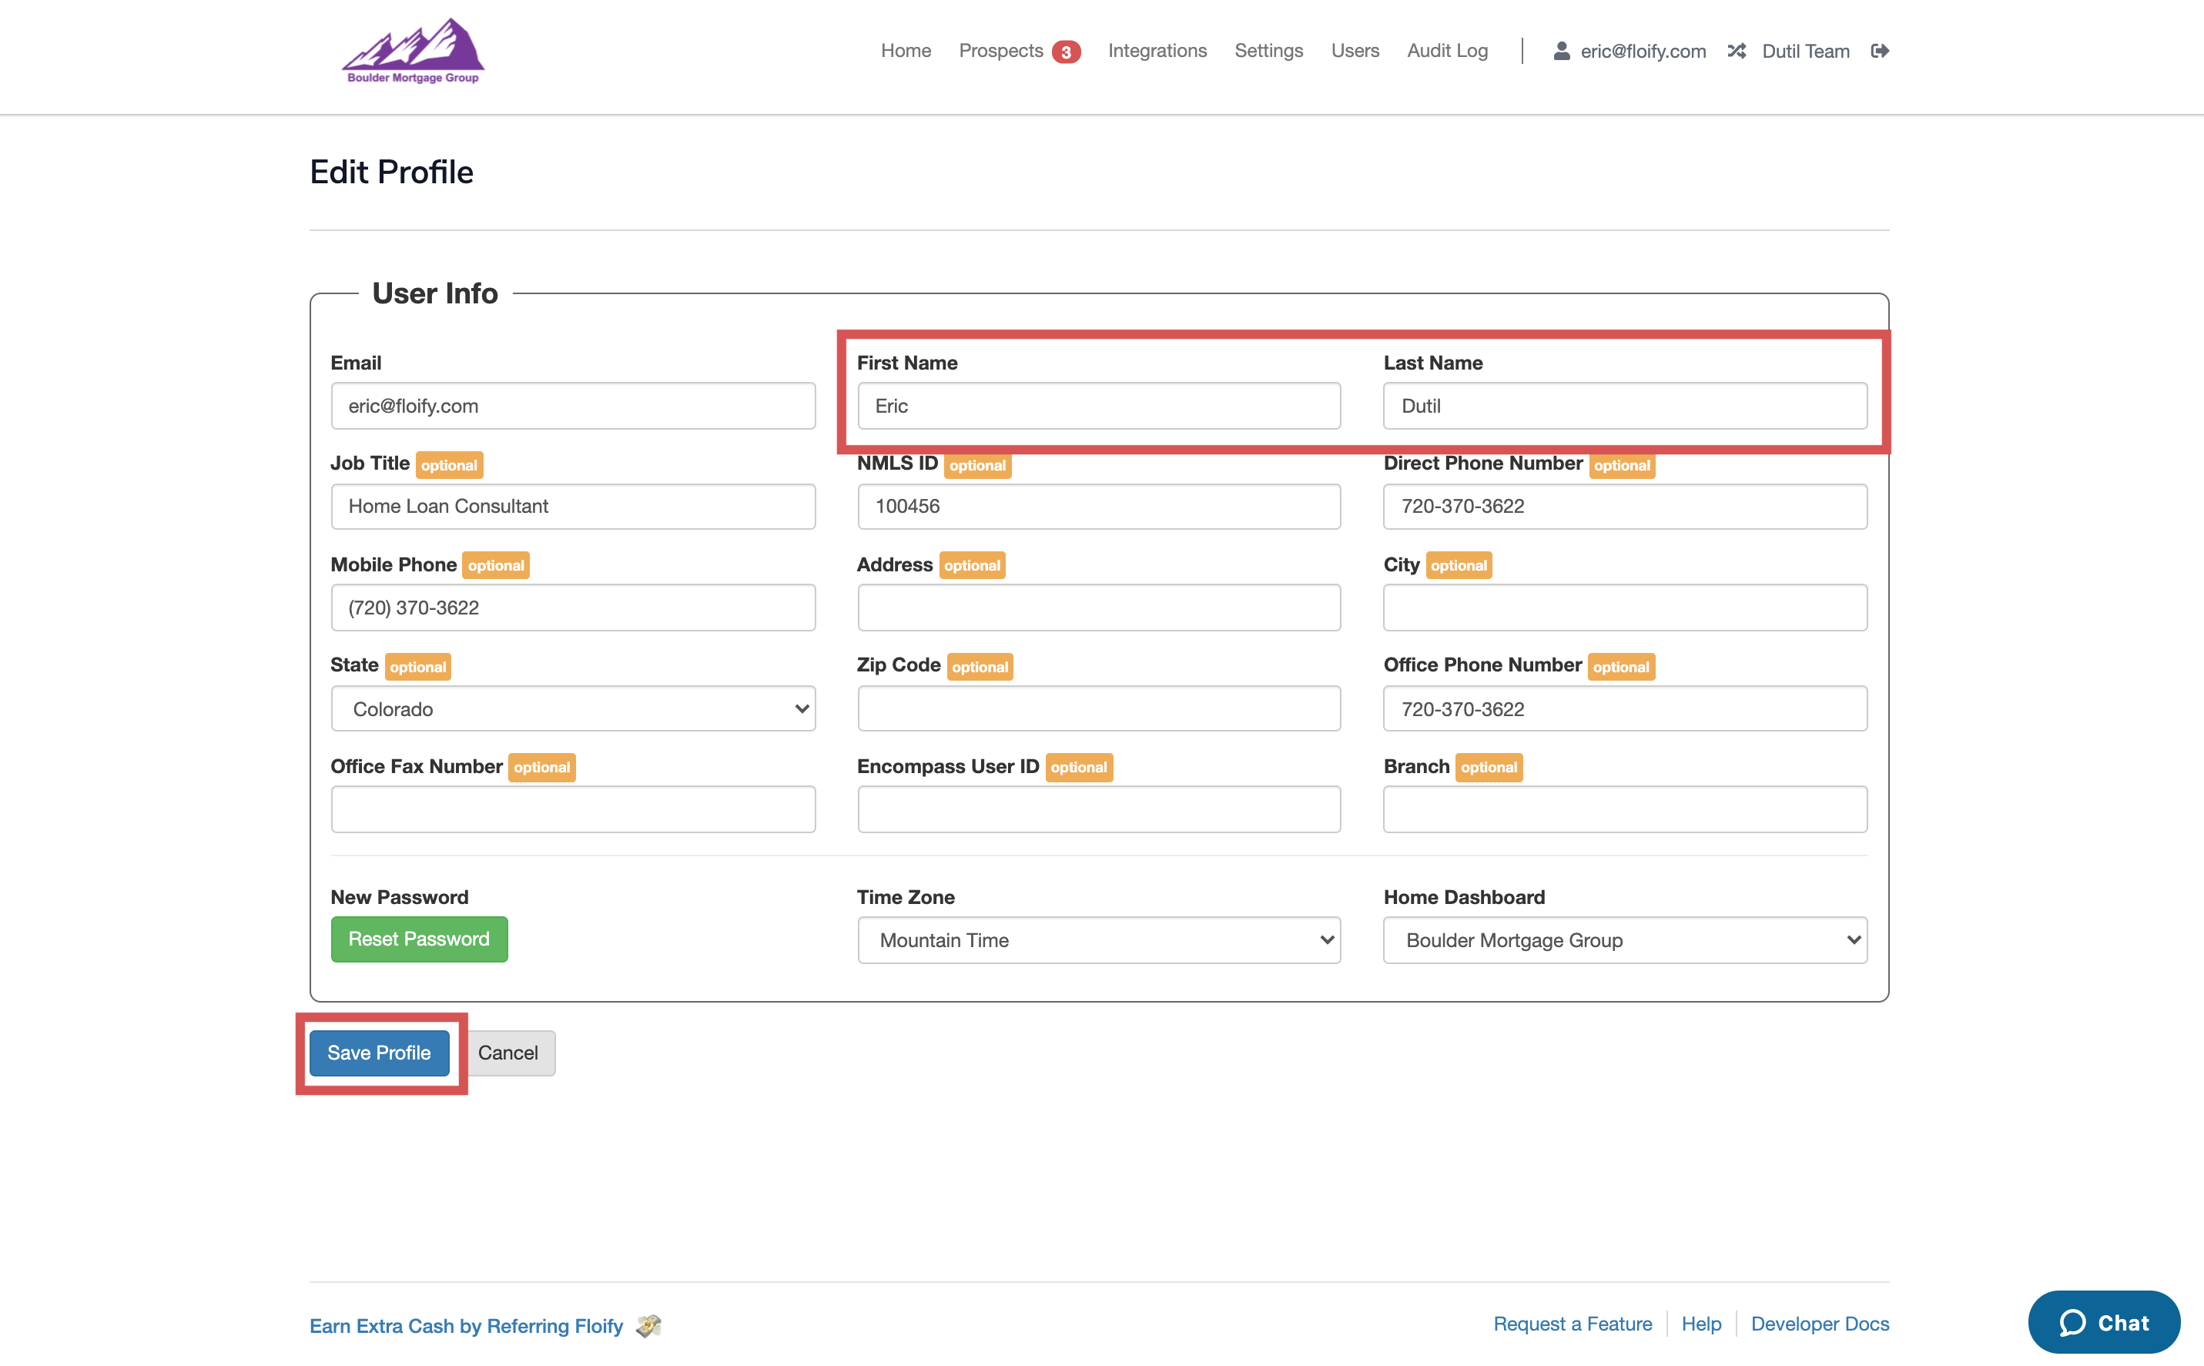The height and width of the screenshot is (1366, 2204).
Task: Go to the Audit Log page
Action: [1447, 51]
